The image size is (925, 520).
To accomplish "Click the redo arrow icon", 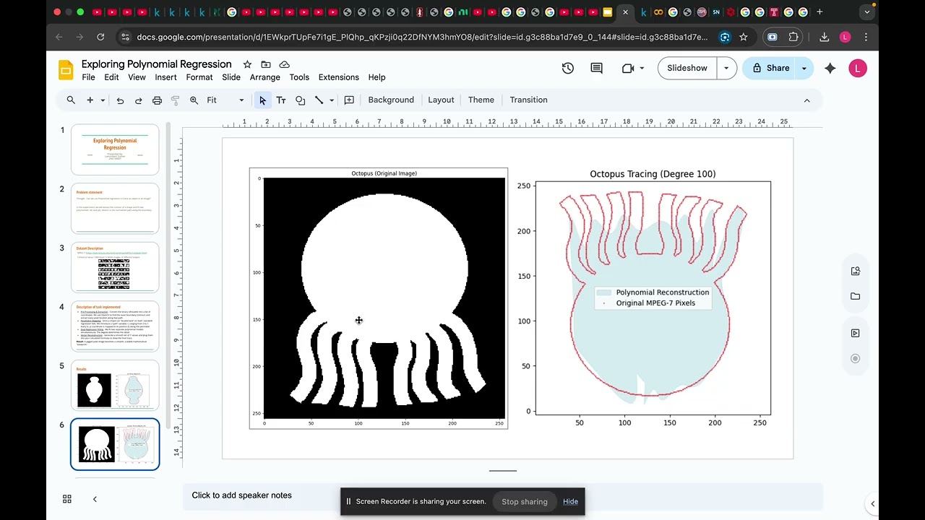I will click(138, 100).
